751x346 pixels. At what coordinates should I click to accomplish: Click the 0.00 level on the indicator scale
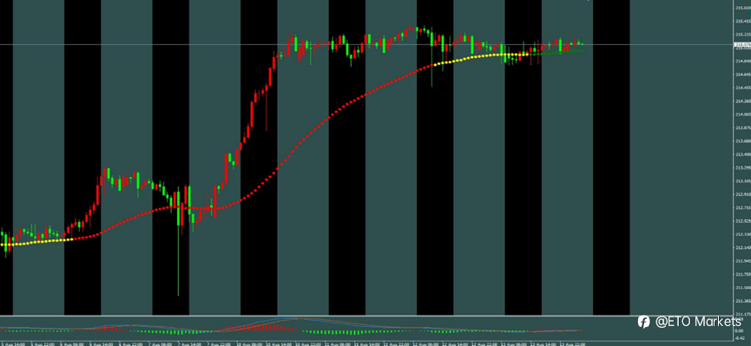pyautogui.click(x=739, y=330)
